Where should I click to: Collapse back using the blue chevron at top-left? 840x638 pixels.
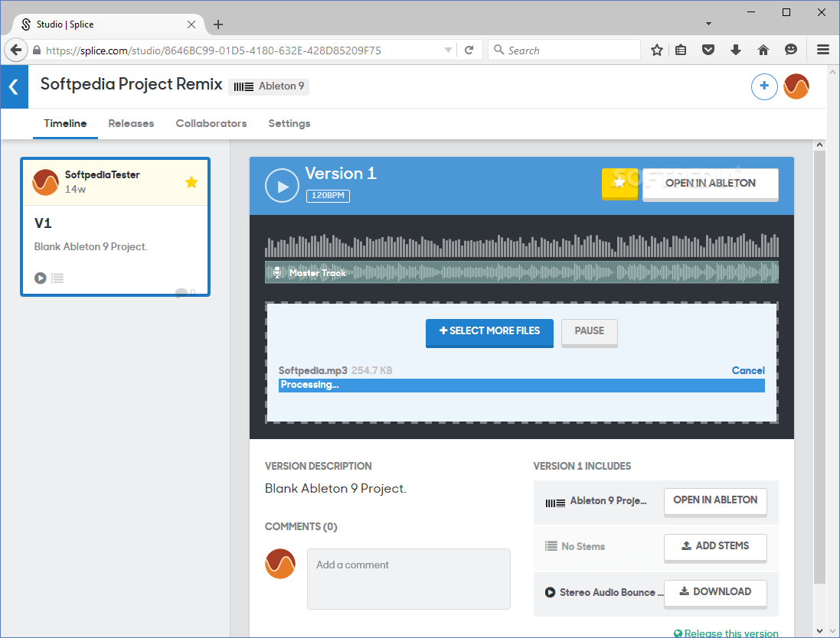tap(14, 86)
